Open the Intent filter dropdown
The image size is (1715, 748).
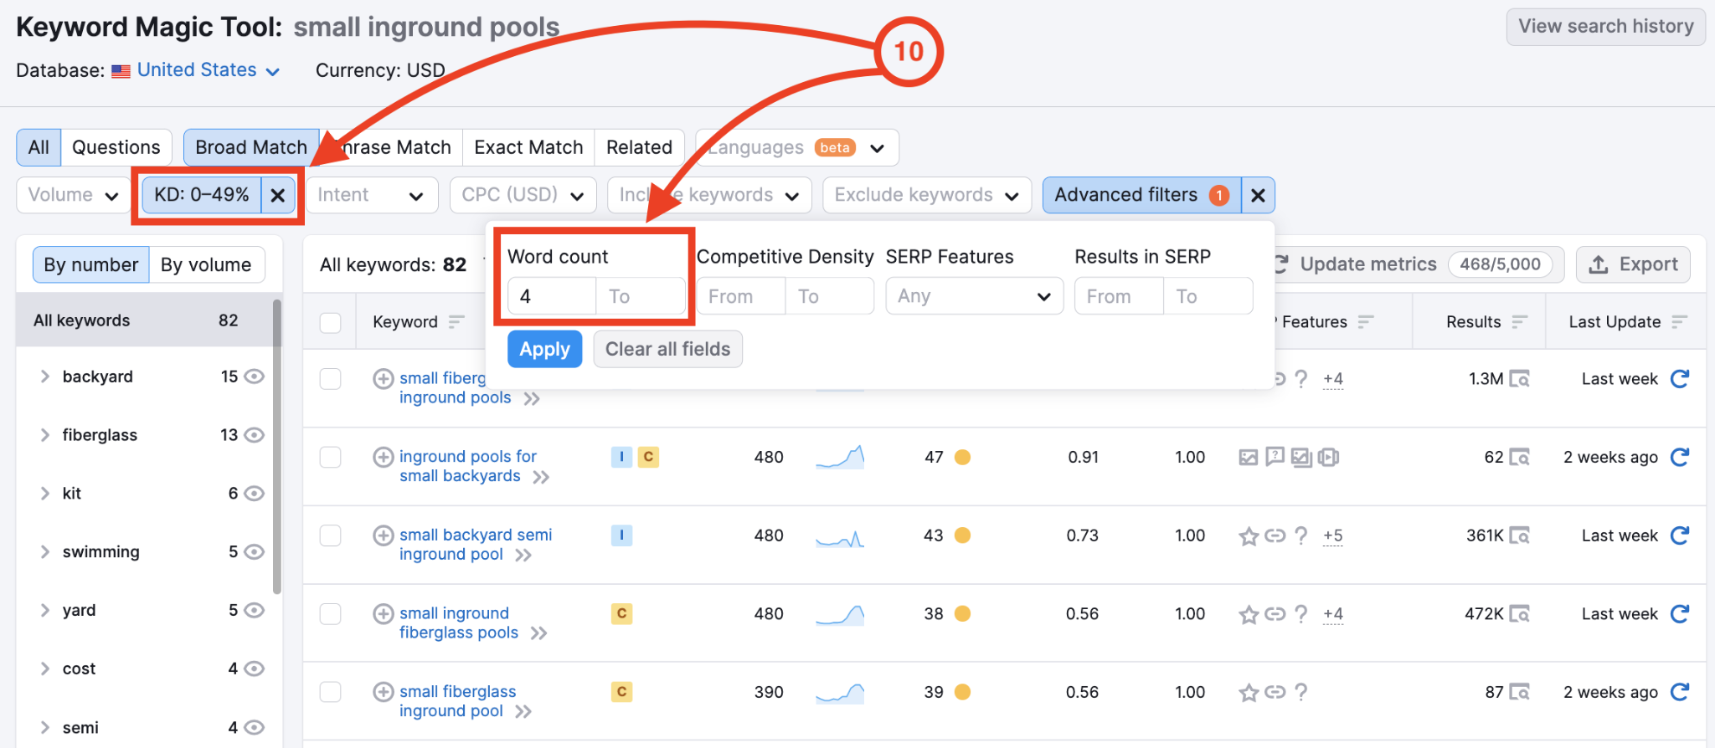372,195
